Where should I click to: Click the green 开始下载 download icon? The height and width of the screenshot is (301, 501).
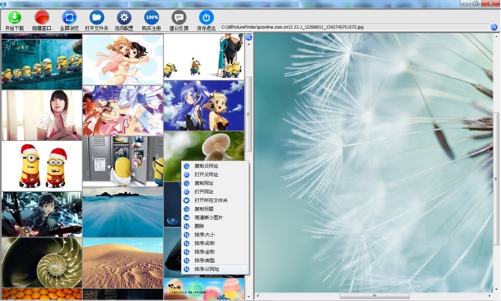[x=14, y=17]
